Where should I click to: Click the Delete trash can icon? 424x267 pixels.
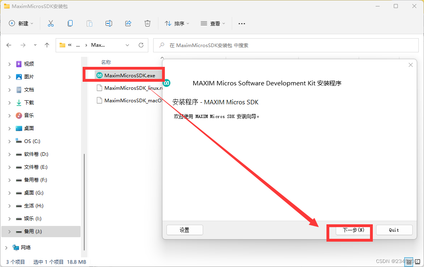coord(148,23)
